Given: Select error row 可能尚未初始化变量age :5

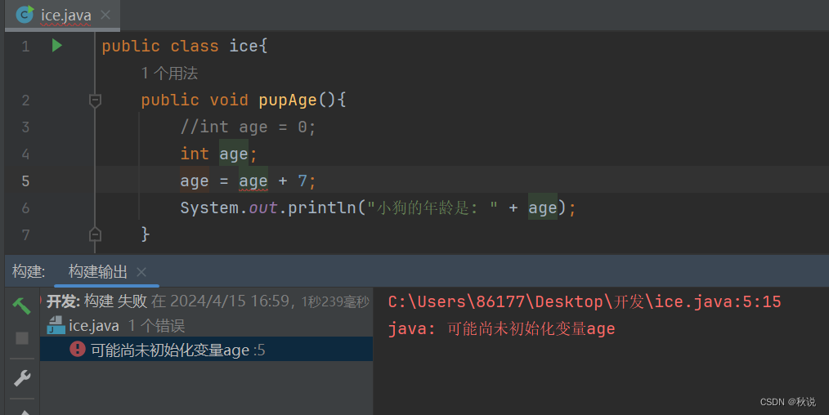Looking at the screenshot, I should (x=206, y=350).
